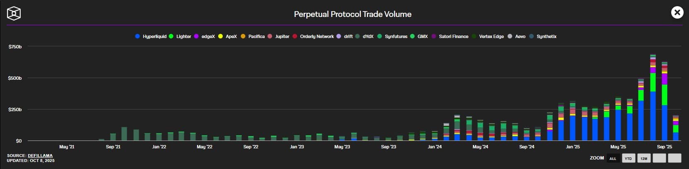This screenshot has width=689, height=169.
Task: Hide the Lighter series via legend
Action: (x=180, y=36)
